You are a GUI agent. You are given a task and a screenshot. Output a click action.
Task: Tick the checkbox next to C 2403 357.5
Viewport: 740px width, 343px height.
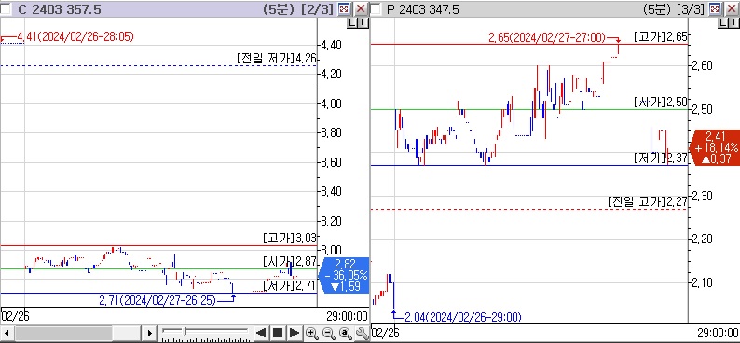tap(7, 8)
